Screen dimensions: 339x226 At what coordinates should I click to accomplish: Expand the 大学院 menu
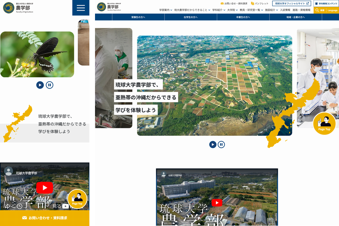tap(232, 10)
